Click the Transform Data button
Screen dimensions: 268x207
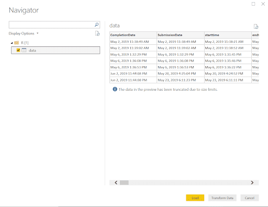pos(222,198)
